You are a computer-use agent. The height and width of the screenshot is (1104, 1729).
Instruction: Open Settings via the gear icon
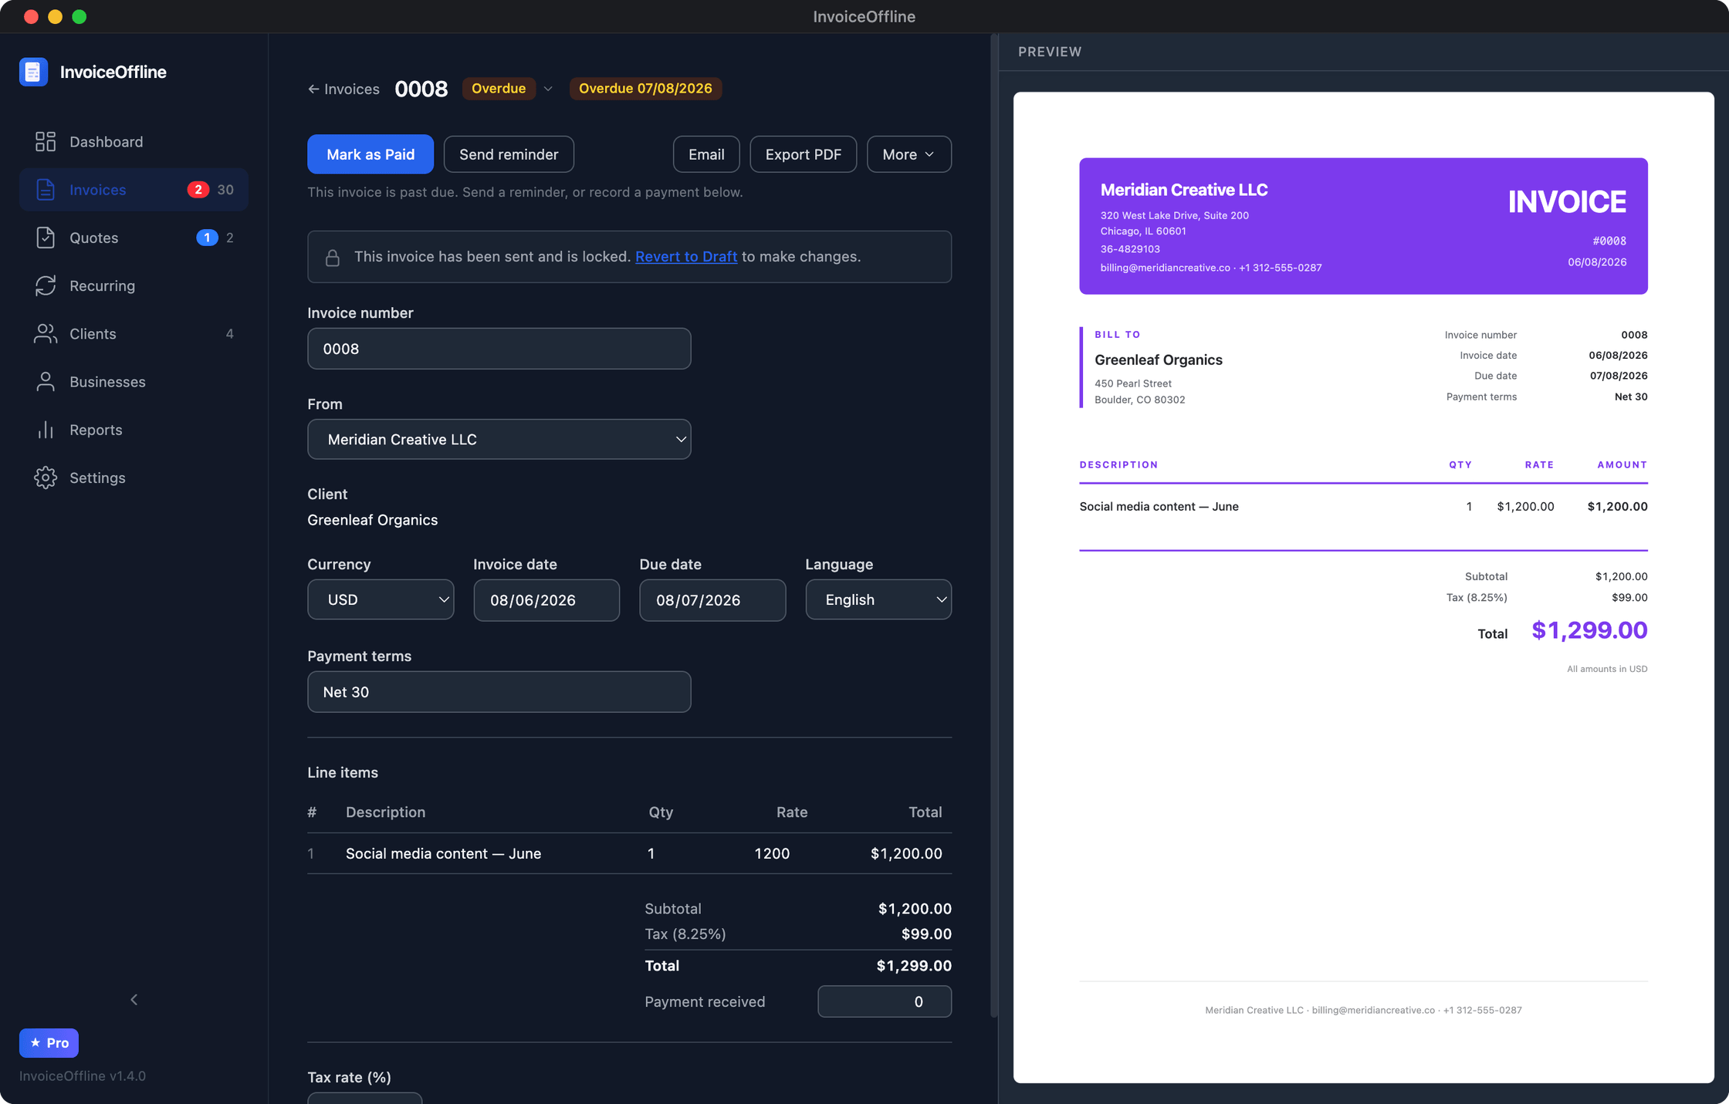(x=46, y=478)
